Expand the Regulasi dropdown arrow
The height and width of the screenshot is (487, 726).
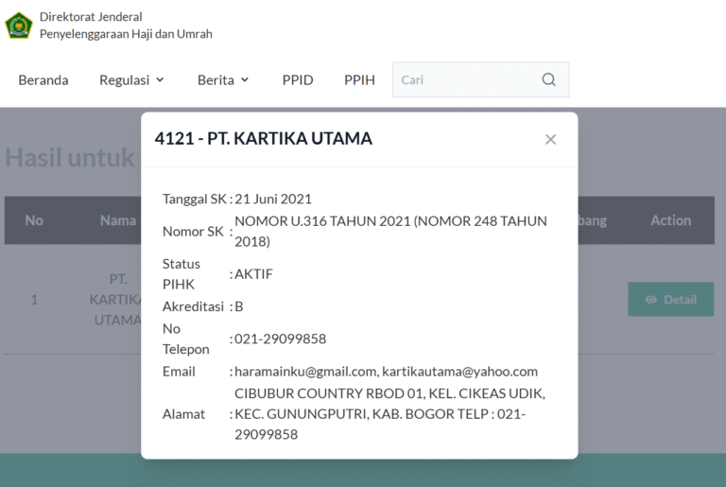(x=160, y=80)
